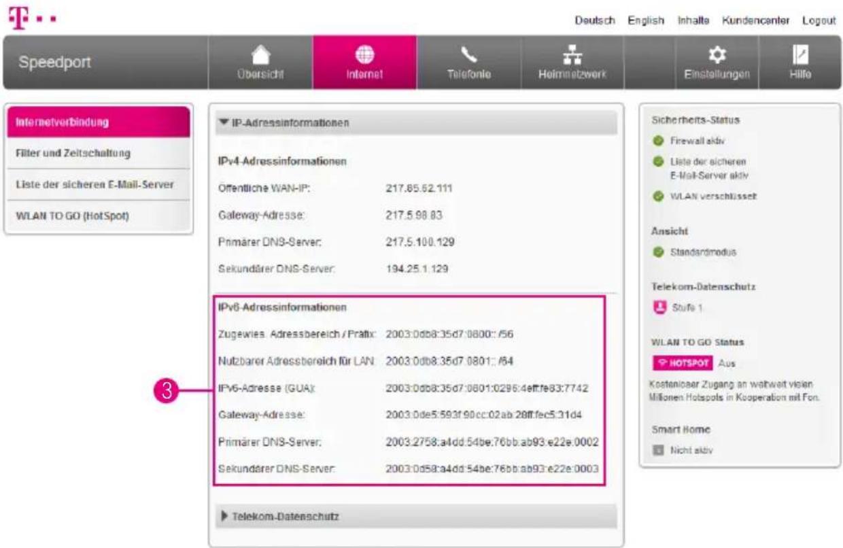
Task: Open the Telefonie phone icon tab
Action: pyautogui.click(x=469, y=63)
